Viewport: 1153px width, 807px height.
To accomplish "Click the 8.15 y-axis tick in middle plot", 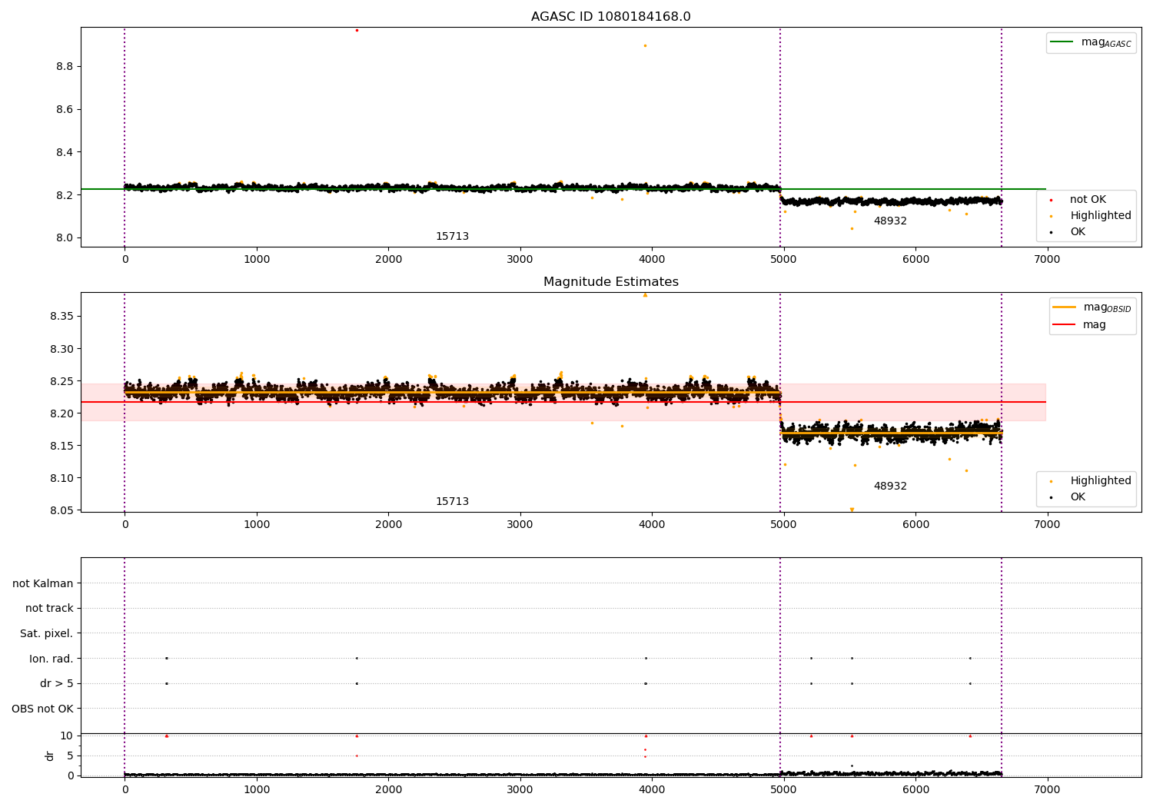I will coord(61,446).
